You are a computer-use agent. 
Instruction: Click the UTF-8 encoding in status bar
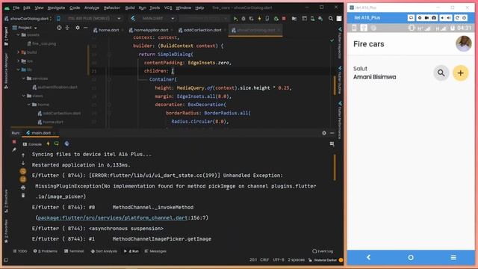279,260
